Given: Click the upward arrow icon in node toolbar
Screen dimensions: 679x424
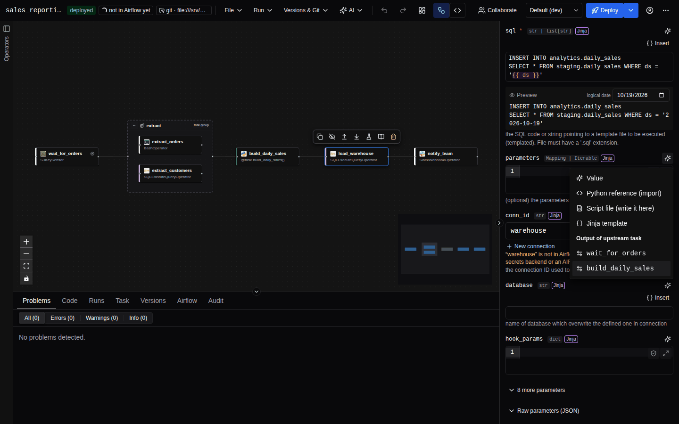Looking at the screenshot, I should [x=344, y=137].
